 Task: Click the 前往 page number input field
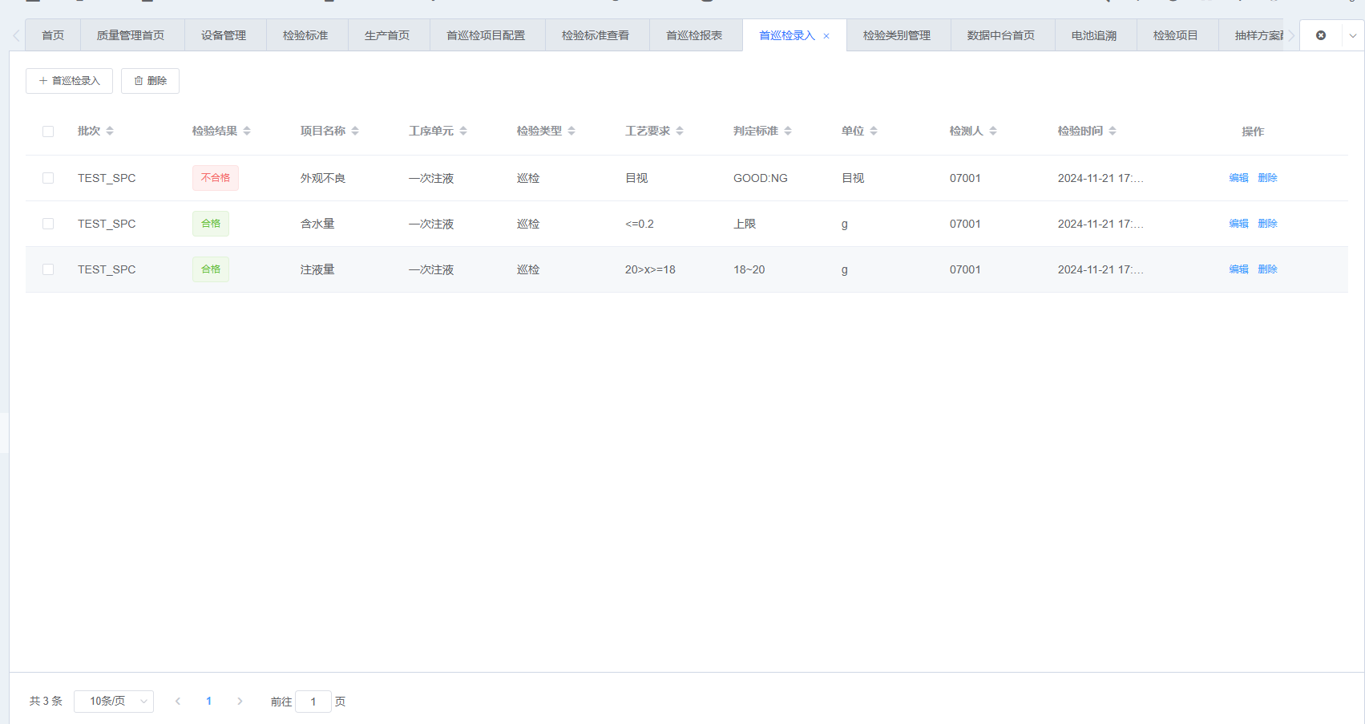point(313,702)
